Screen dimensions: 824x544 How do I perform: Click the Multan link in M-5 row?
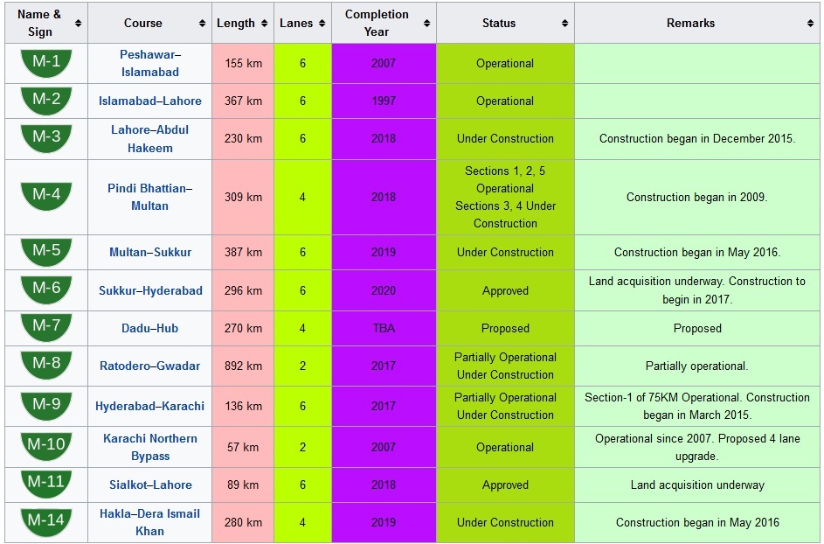128,252
